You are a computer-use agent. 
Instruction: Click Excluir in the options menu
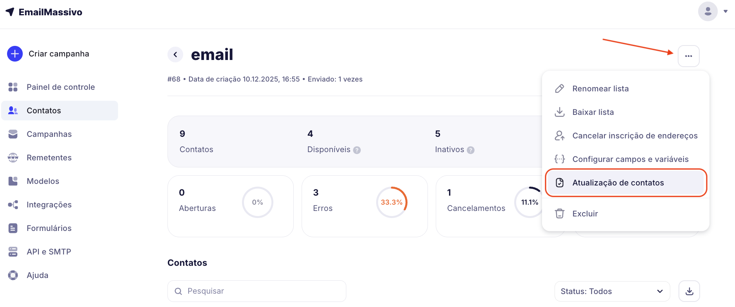[585, 214]
